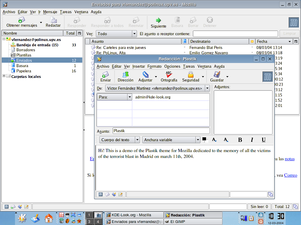This screenshot has width=301, height=225.
Task: Sort by the Fecha column header
Action: [274, 41]
